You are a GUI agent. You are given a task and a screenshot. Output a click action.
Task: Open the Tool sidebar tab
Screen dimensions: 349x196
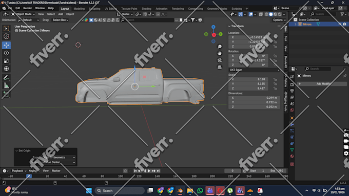286,38
